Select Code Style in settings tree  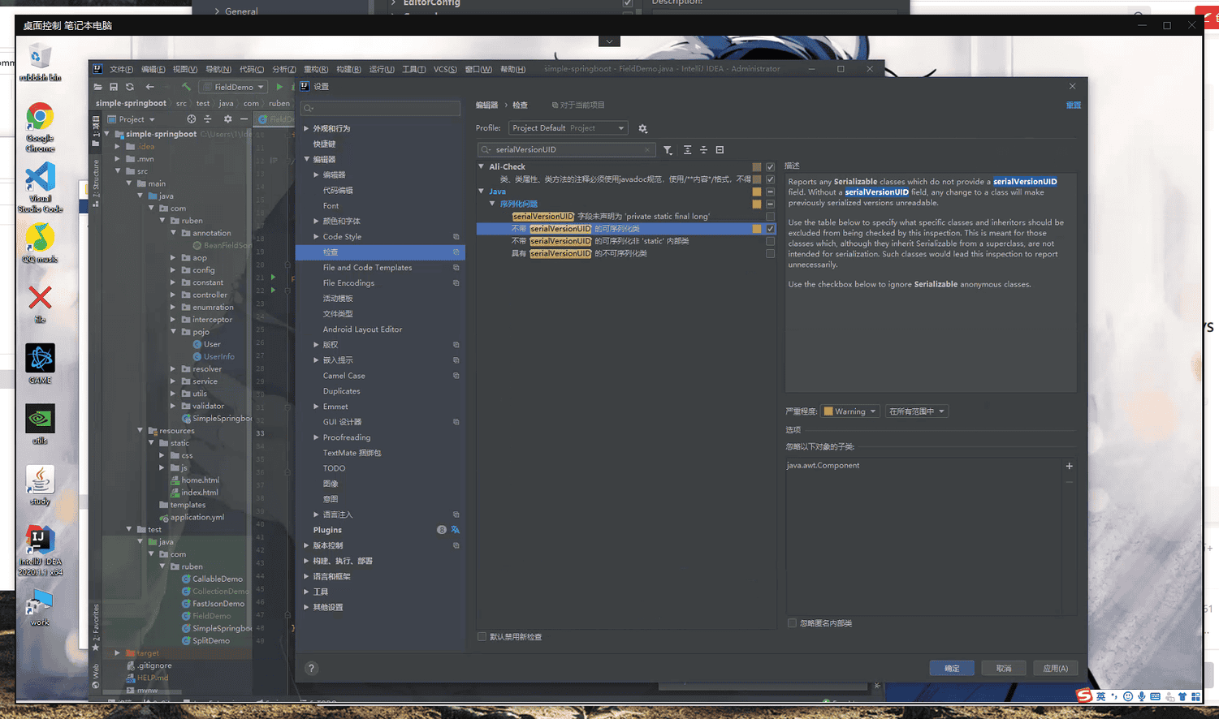(342, 237)
